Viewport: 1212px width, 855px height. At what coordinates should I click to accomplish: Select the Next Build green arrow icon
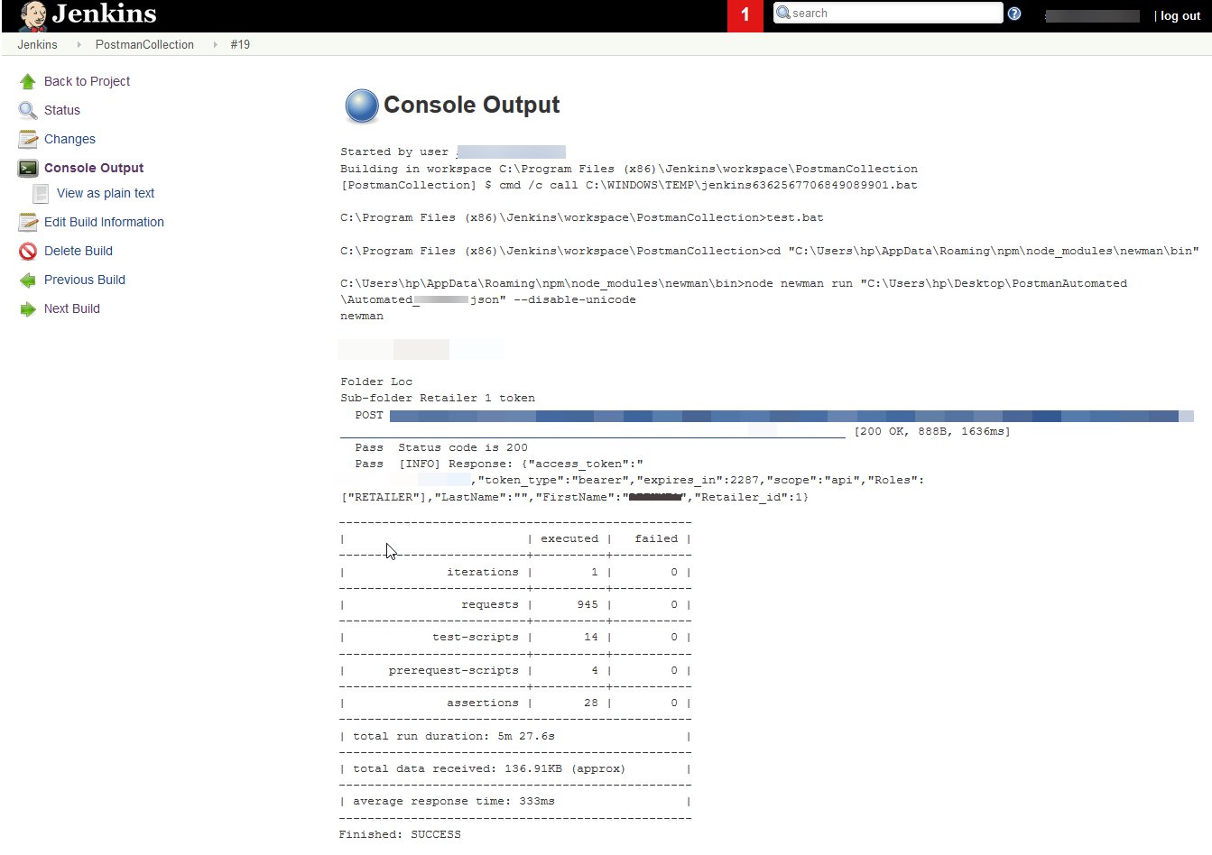click(27, 308)
